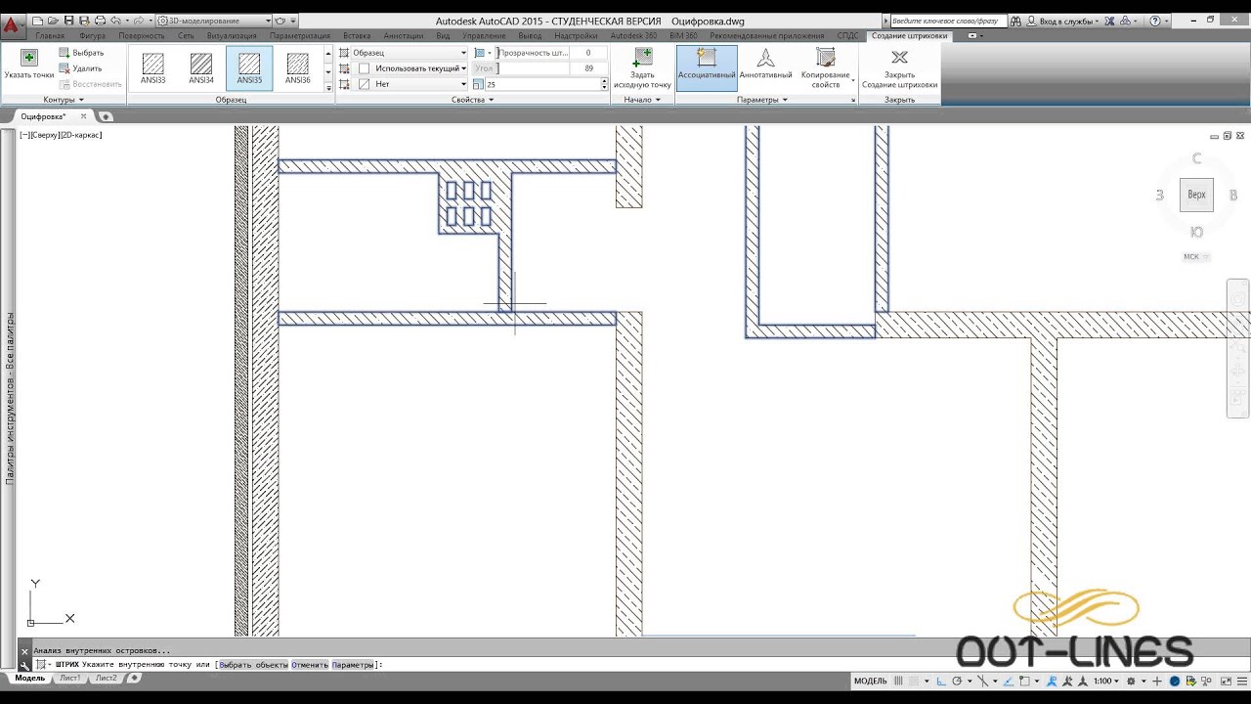
Task: Click the Верх face of ViewCube
Action: point(1196,195)
